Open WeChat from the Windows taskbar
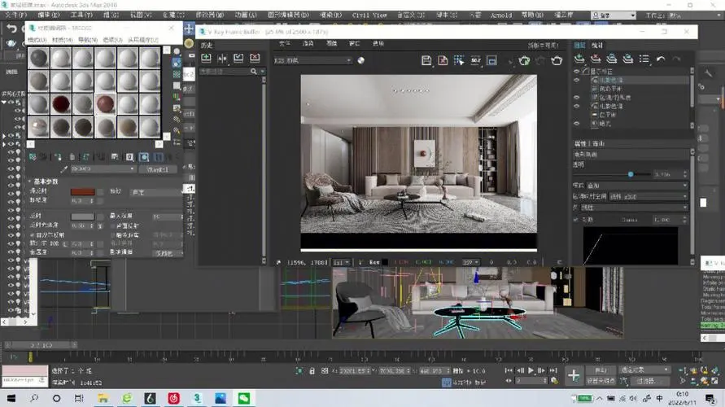 [244, 397]
